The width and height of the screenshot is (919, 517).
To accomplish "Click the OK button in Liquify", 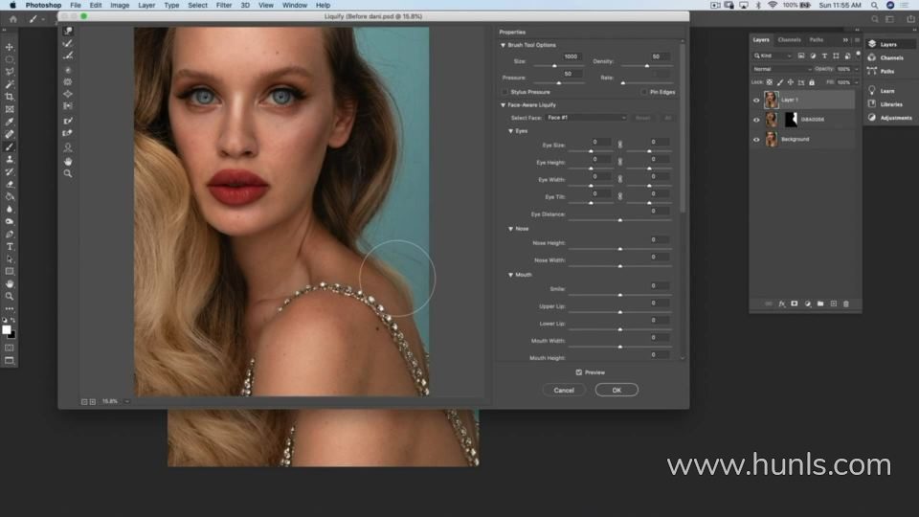I will (616, 390).
